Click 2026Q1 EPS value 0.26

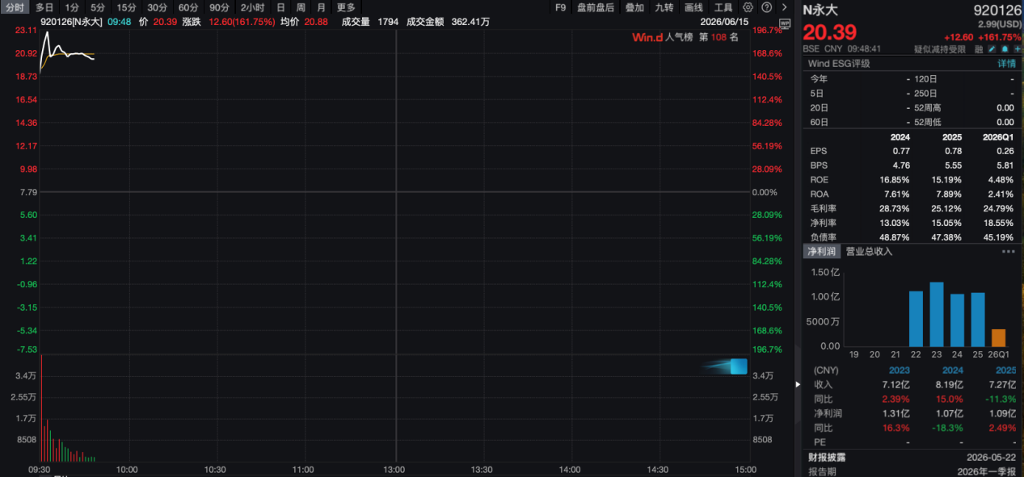pos(1004,151)
